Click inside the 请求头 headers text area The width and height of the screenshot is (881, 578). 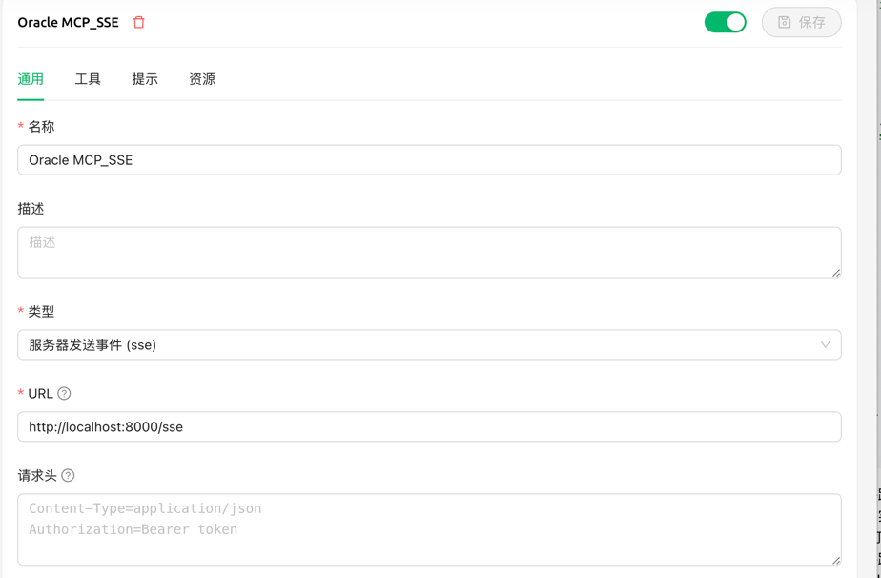pos(429,529)
